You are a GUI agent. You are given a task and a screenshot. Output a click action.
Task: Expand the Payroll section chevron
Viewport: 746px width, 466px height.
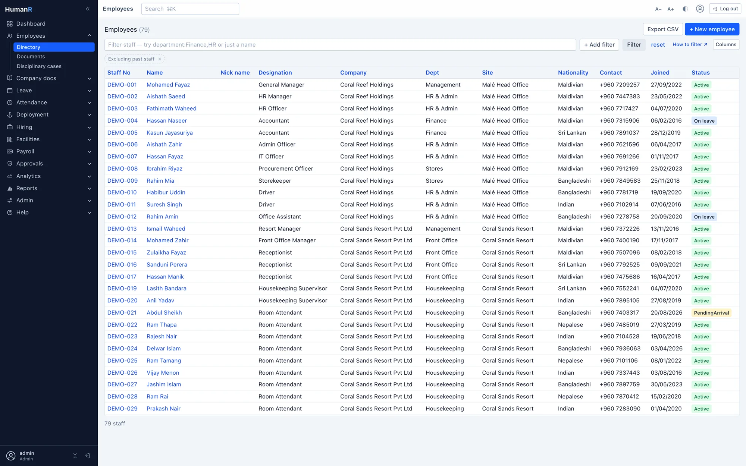(89, 152)
